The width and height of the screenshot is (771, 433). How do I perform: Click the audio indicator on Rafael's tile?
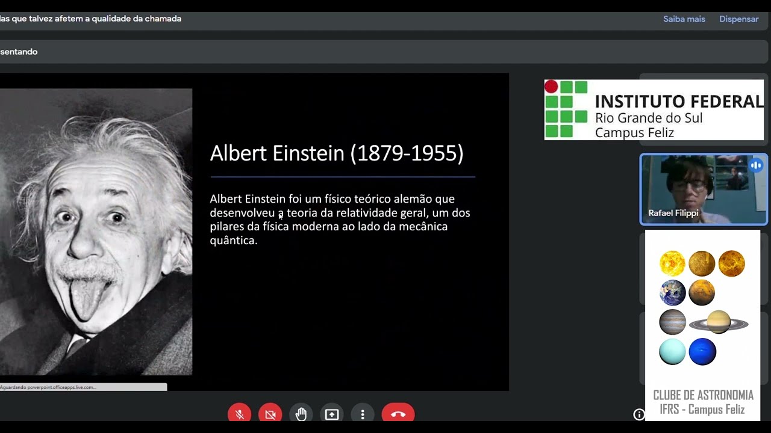tap(756, 165)
